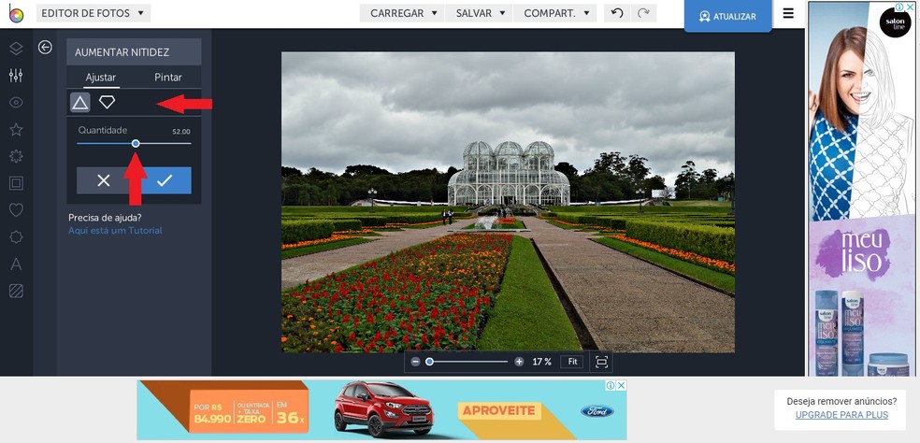The width and height of the screenshot is (920, 443).
Task: Click the Atualizar upgrade button
Action: [727, 17]
